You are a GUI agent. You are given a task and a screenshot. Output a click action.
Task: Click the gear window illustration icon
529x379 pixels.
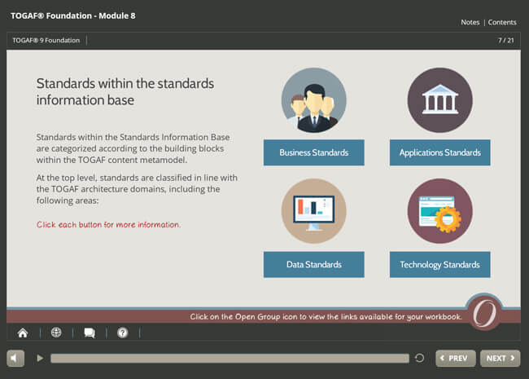pyautogui.click(x=440, y=211)
